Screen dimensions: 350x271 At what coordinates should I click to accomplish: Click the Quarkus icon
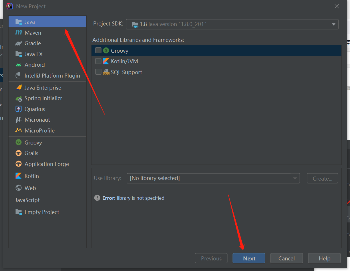(19, 109)
